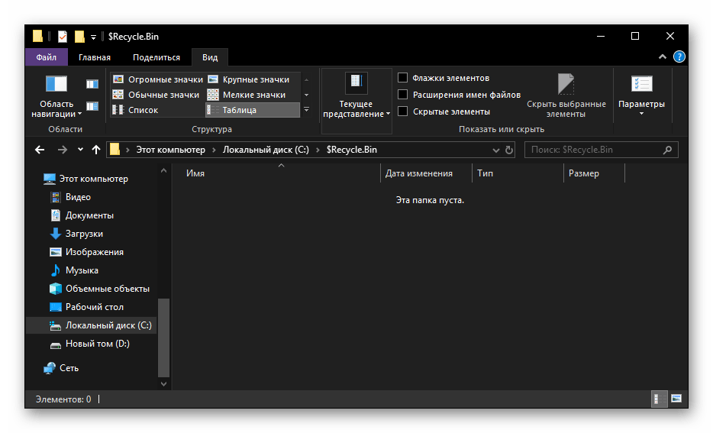Select the Вид tab
The image size is (713, 433).
pyautogui.click(x=210, y=57)
